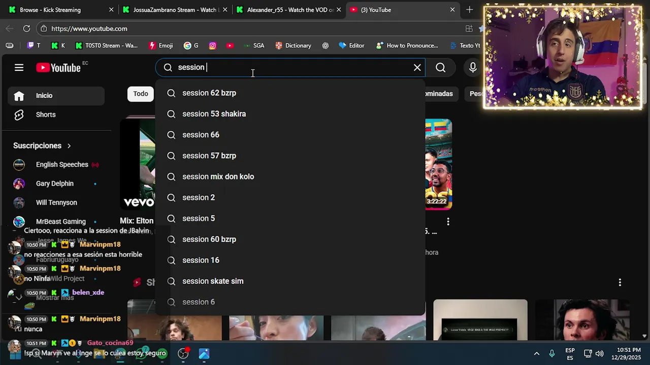Screen dimensions: 650x365
Task: Open the ESP language indicator
Action: [570, 354]
